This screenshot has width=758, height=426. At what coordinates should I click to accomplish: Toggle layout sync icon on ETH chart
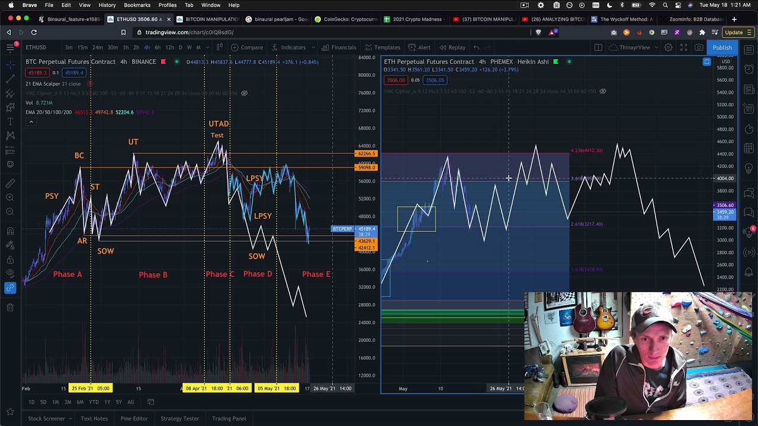(706, 62)
